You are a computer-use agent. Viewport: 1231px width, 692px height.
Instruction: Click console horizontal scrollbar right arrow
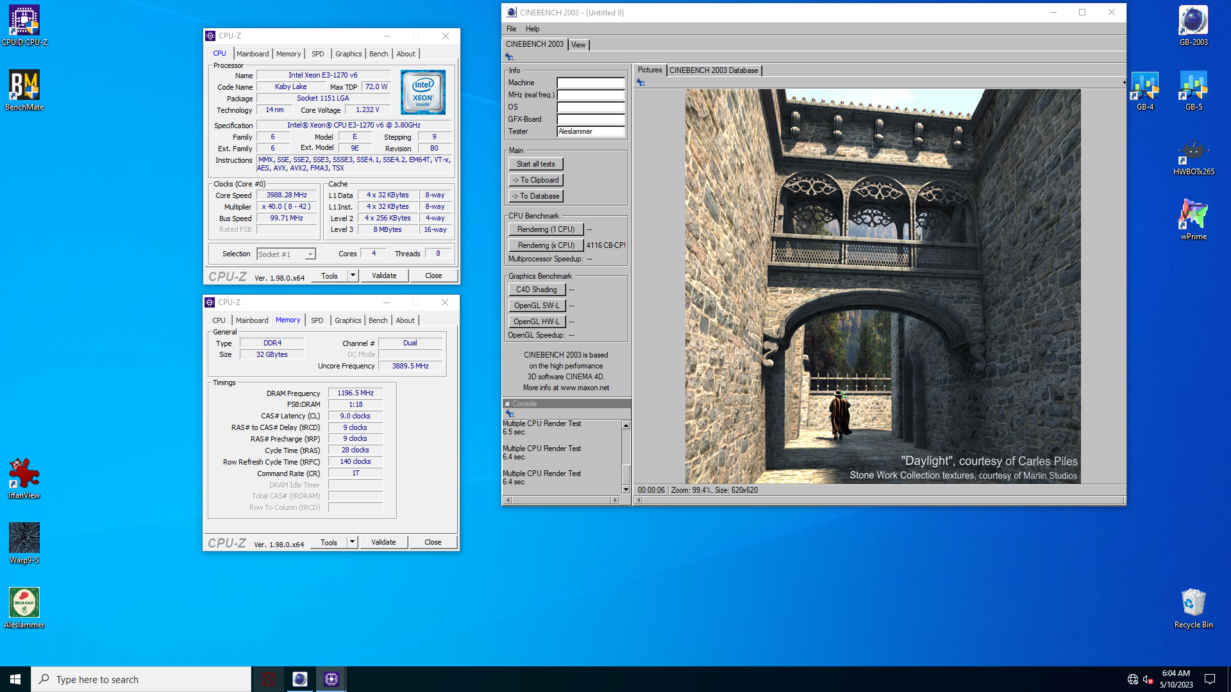click(615, 500)
